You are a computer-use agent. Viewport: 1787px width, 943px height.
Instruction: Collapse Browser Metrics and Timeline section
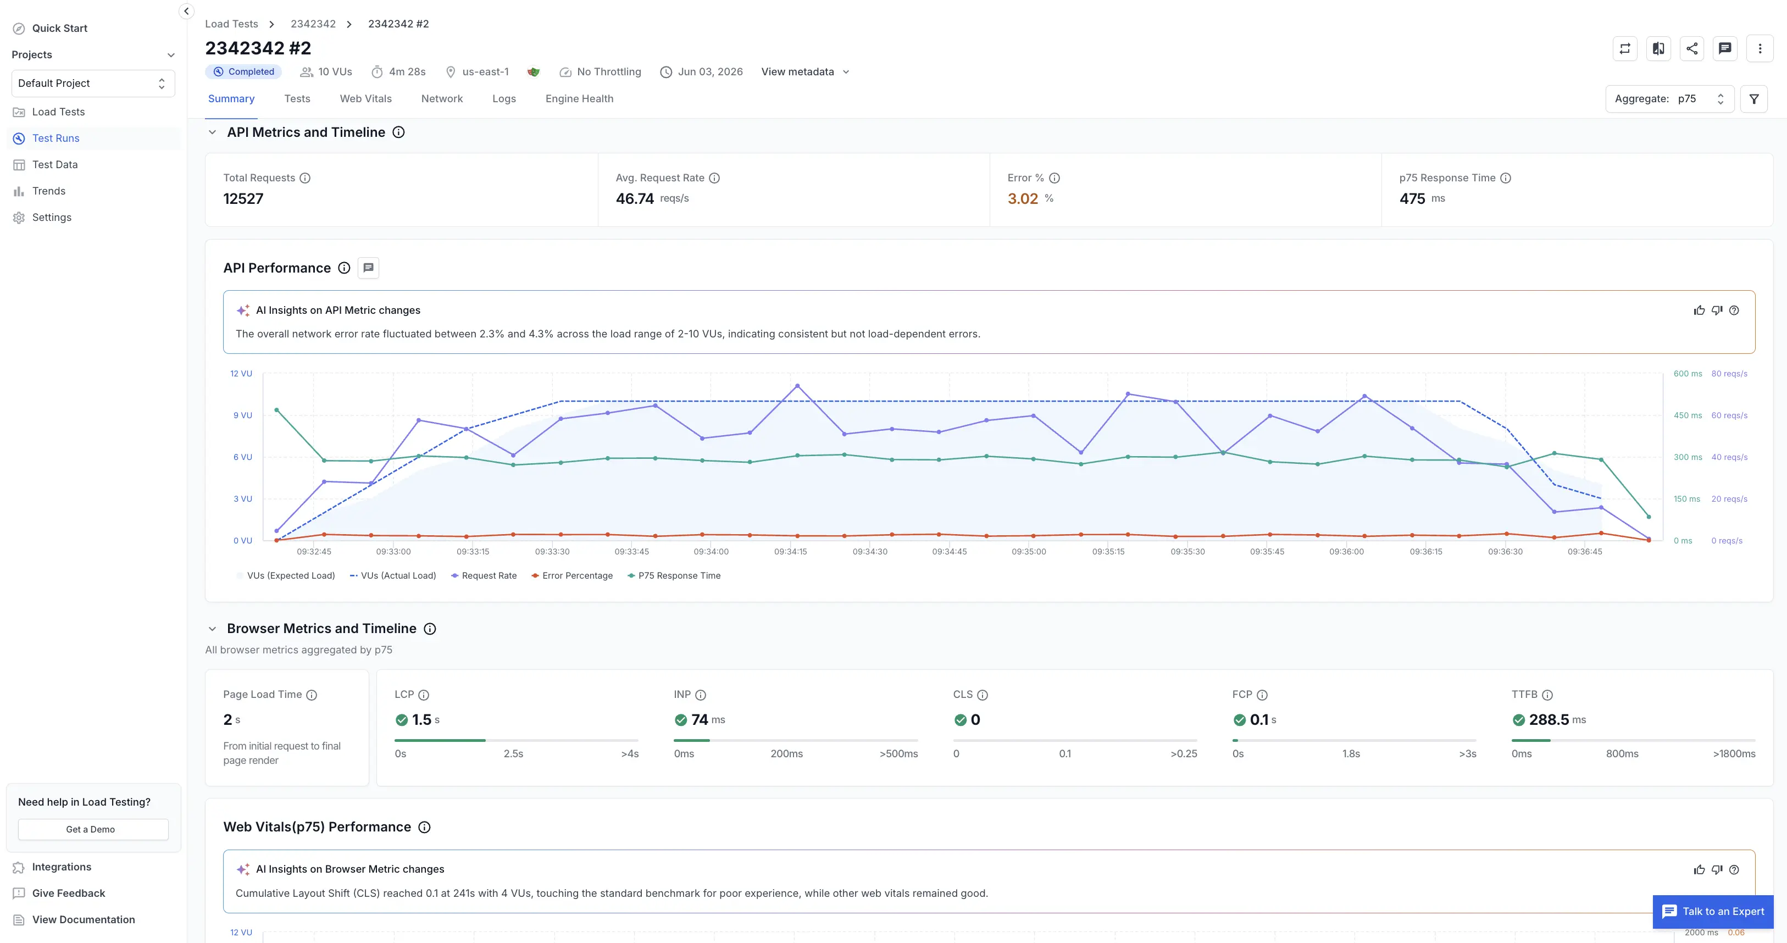[212, 629]
